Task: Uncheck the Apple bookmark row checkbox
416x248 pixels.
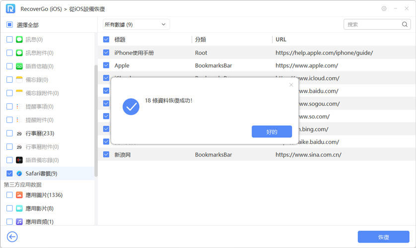Action: (106, 65)
